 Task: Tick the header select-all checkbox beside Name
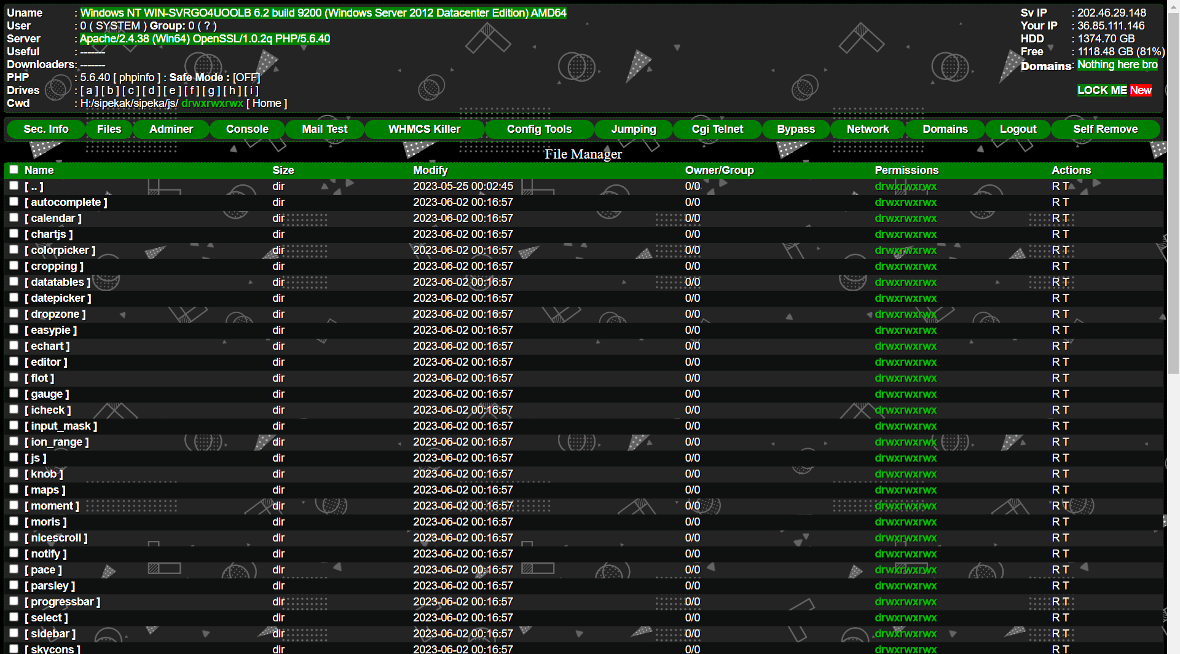[14, 170]
